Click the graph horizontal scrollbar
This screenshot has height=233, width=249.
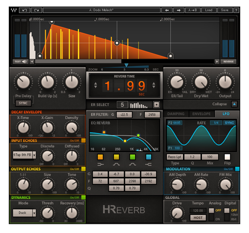[x=78, y=61]
